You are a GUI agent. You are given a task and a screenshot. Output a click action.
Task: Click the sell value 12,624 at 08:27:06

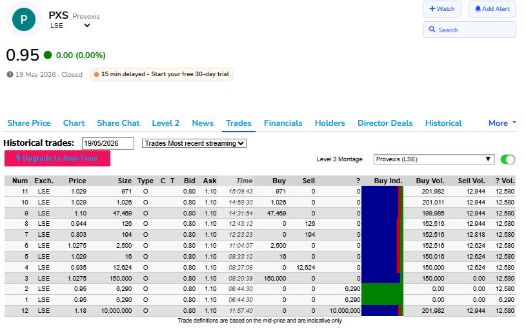[x=306, y=268]
